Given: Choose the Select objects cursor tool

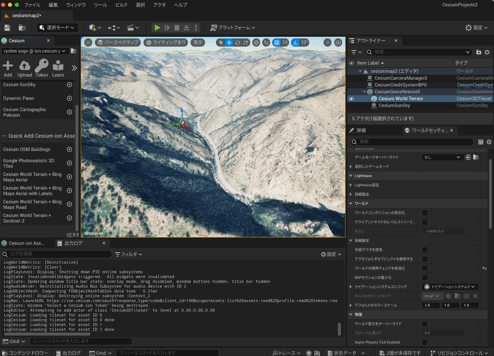Looking at the screenshot, I should point(221,42).
